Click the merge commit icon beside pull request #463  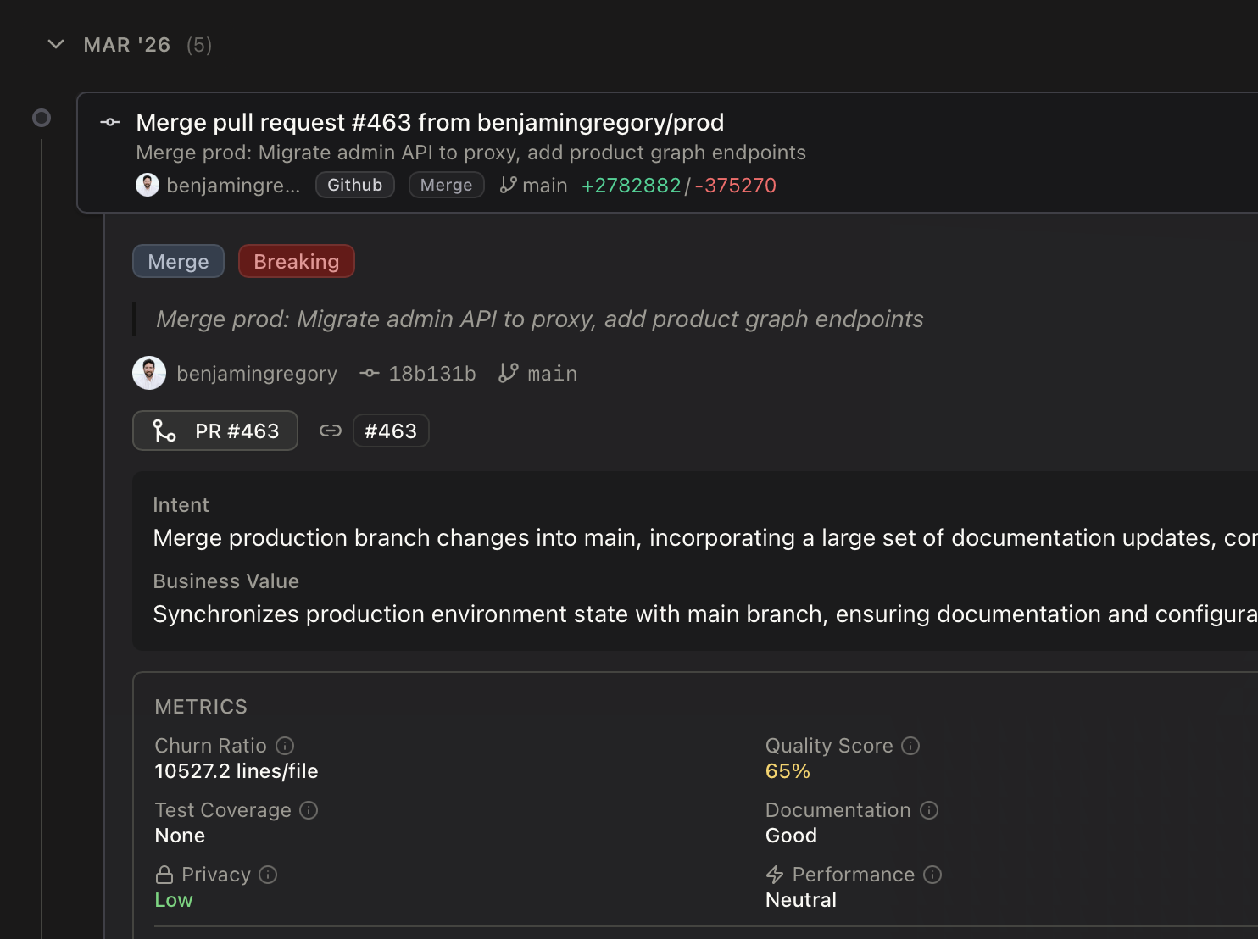click(x=110, y=122)
